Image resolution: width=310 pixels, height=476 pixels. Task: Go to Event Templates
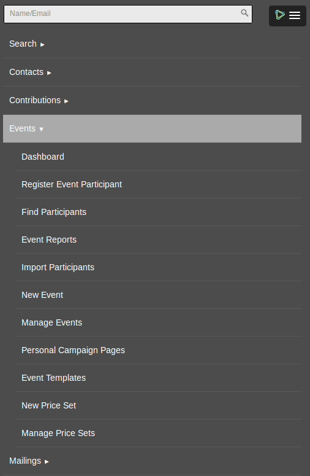click(158, 378)
